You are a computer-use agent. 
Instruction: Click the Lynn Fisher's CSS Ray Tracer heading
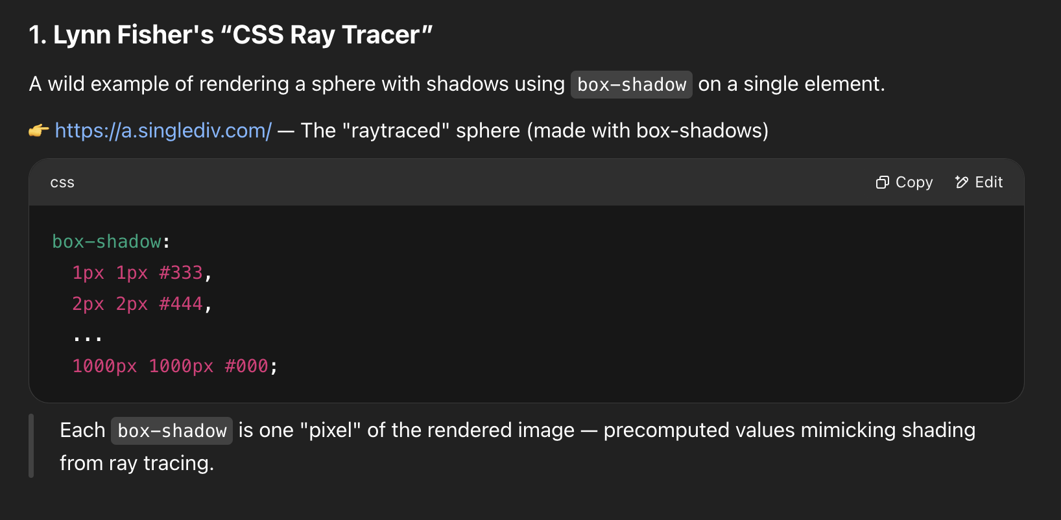[231, 35]
